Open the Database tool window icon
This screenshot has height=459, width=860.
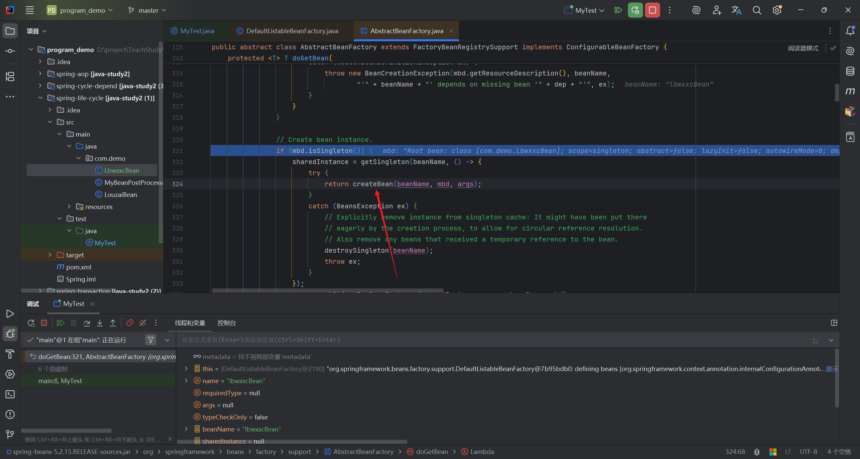(x=850, y=71)
